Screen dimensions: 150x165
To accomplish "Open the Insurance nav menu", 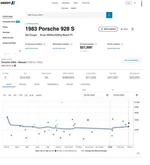I will [x=55, y=3].
